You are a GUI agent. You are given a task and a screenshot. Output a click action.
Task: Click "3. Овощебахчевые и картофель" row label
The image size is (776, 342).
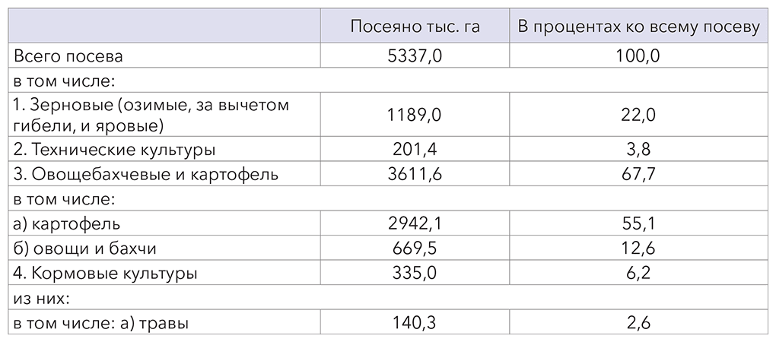click(145, 174)
